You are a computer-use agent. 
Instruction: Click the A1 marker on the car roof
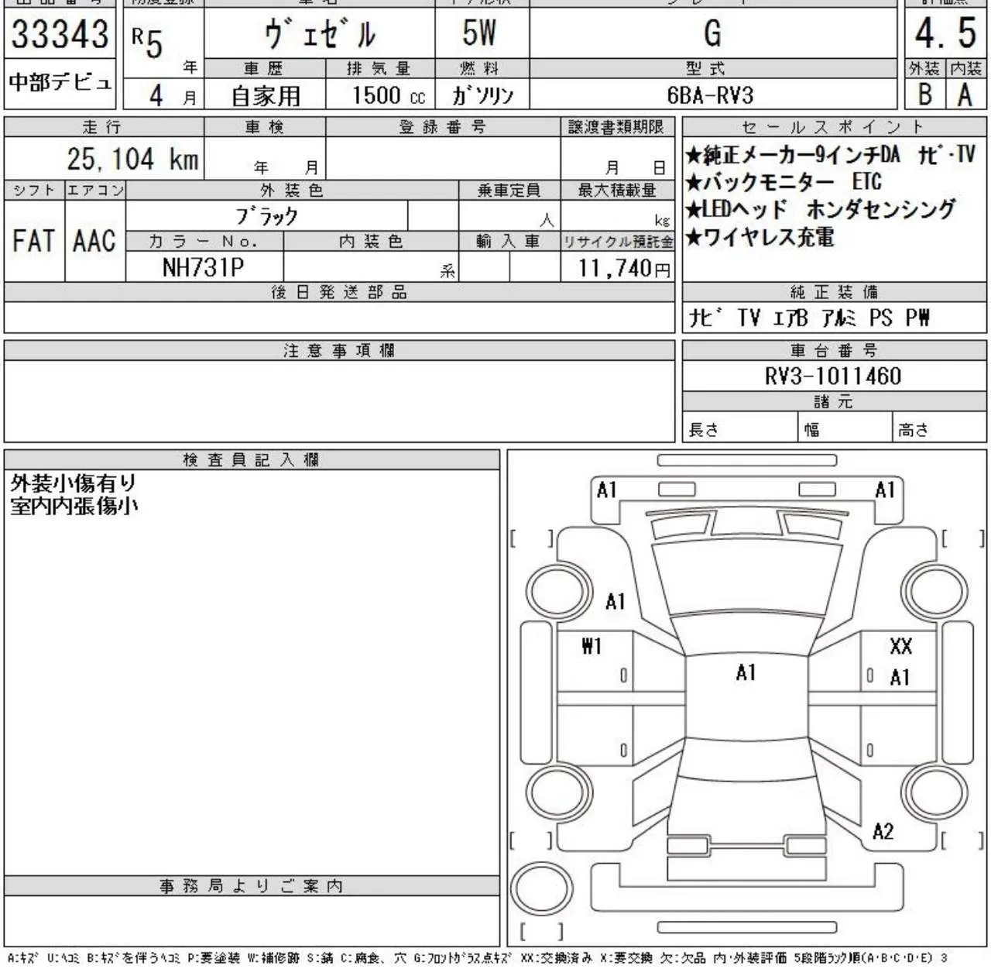746,672
